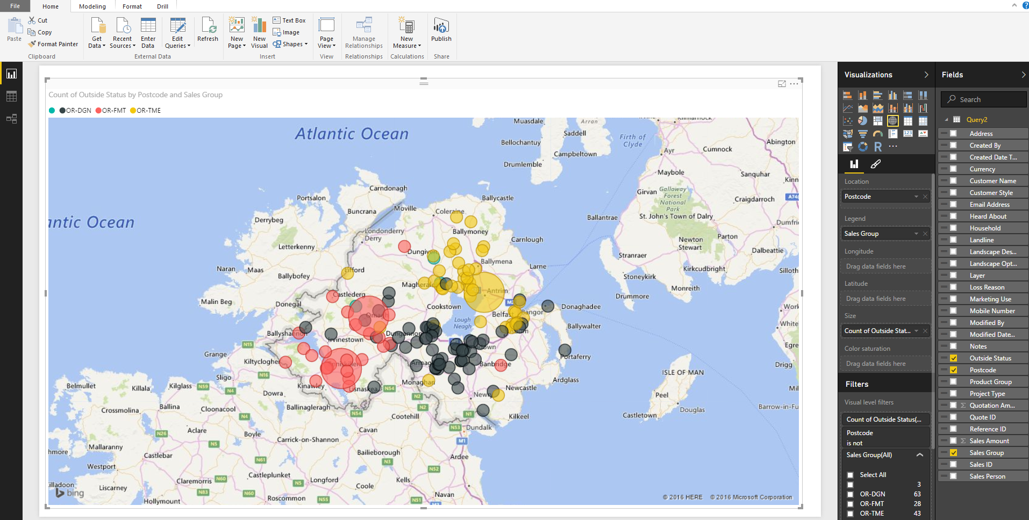Select the waterfall chart visualization
The image size is (1029, 520).
923,108
